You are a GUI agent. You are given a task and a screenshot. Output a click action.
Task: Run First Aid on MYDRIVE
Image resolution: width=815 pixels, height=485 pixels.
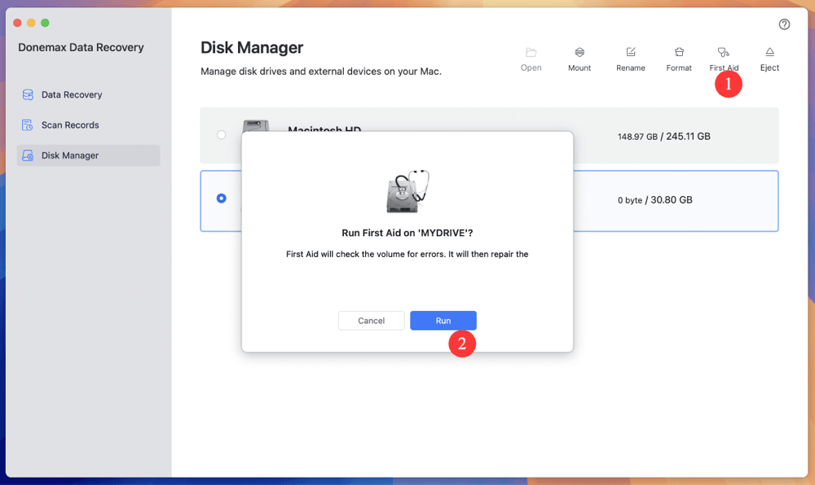pos(443,320)
